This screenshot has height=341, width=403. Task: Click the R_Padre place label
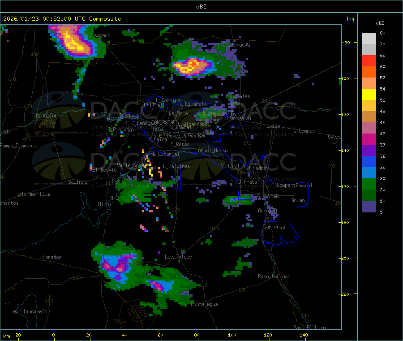click(x=257, y=168)
